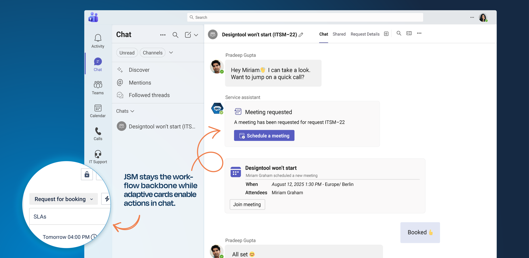The height and width of the screenshot is (258, 529).
Task: Open the Request for booking dropdown
Action: (x=63, y=199)
